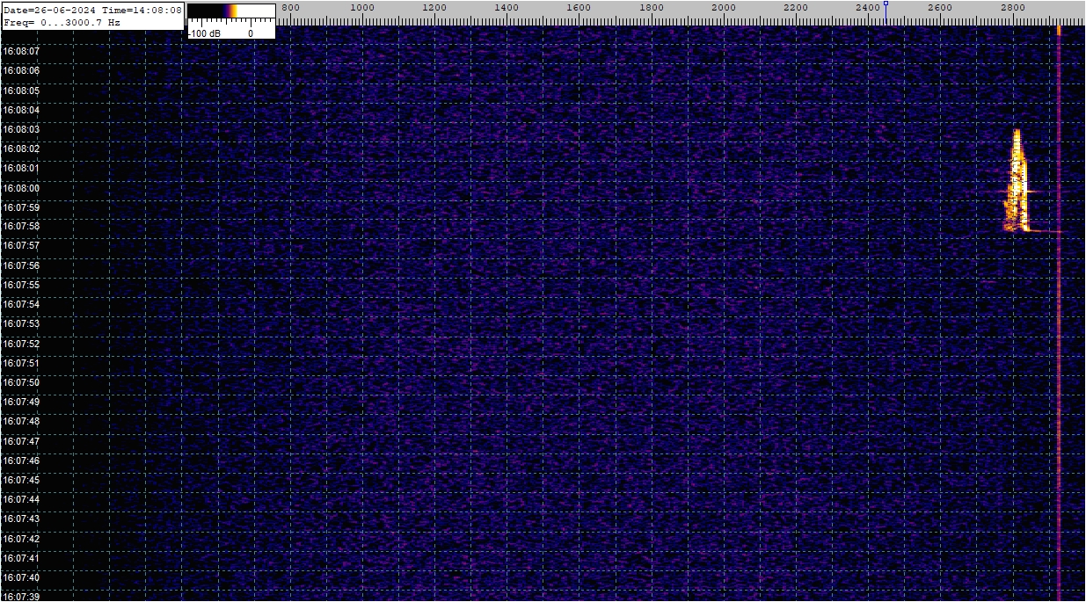1086x602 pixels.
Task: Click the 16:07:56 time label
Action: pyautogui.click(x=21, y=265)
